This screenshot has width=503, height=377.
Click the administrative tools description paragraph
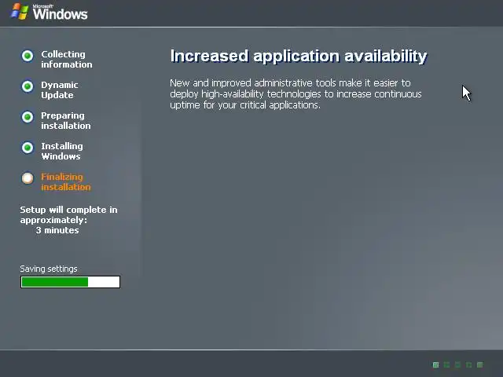[296, 94]
